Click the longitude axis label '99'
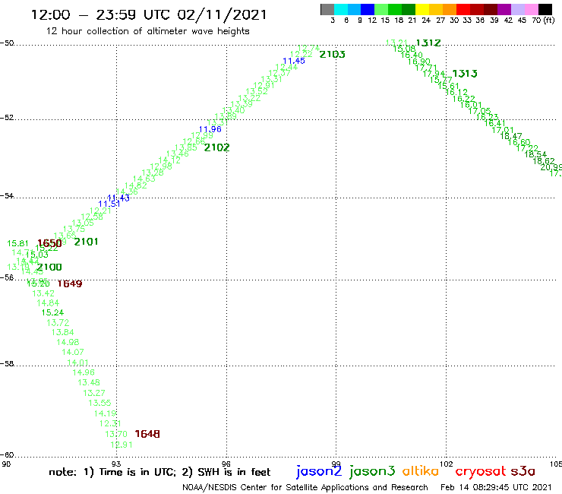562x494 pixels. [x=336, y=464]
